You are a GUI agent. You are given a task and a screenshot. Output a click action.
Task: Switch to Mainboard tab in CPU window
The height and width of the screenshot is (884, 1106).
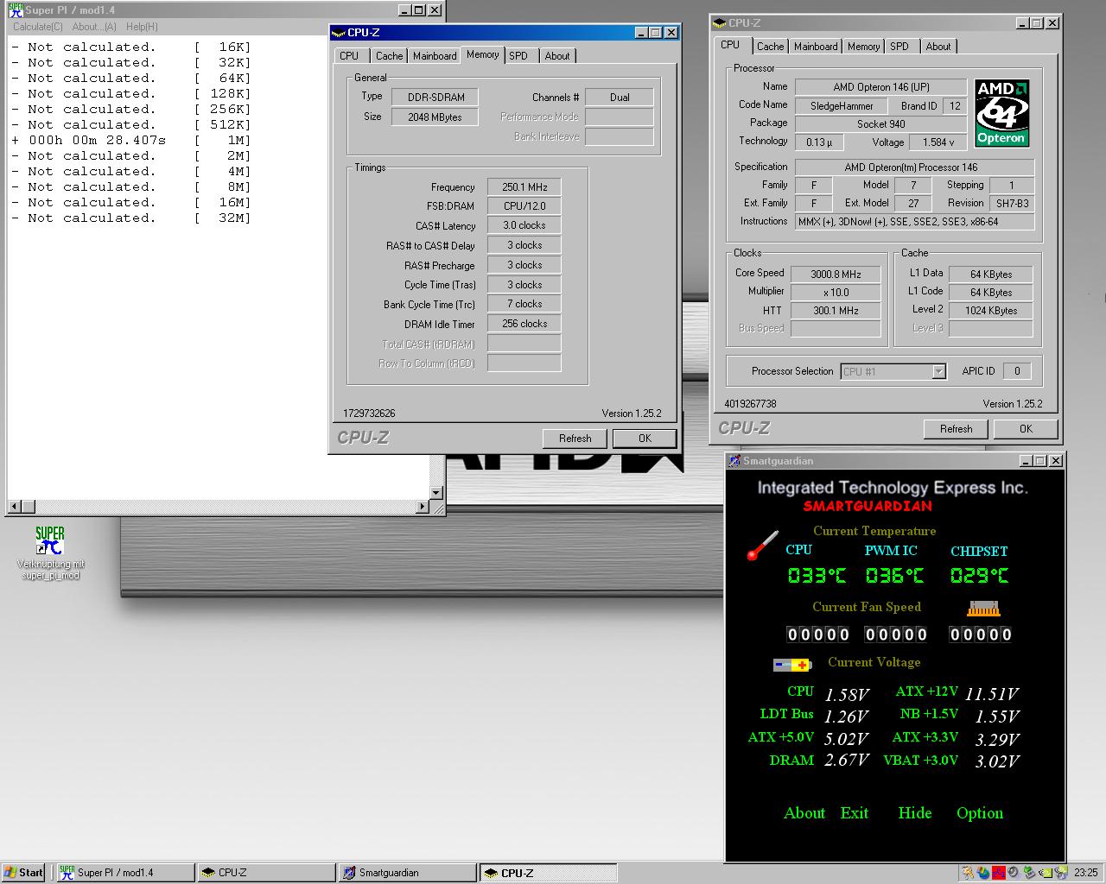pyautogui.click(x=816, y=47)
